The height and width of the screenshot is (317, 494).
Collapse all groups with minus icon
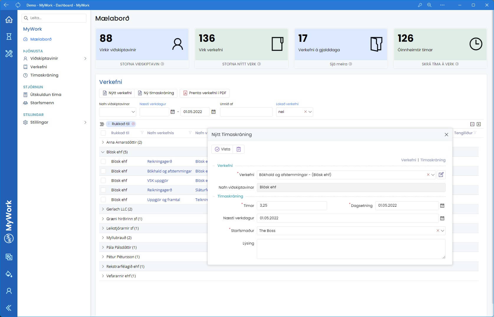click(472, 124)
